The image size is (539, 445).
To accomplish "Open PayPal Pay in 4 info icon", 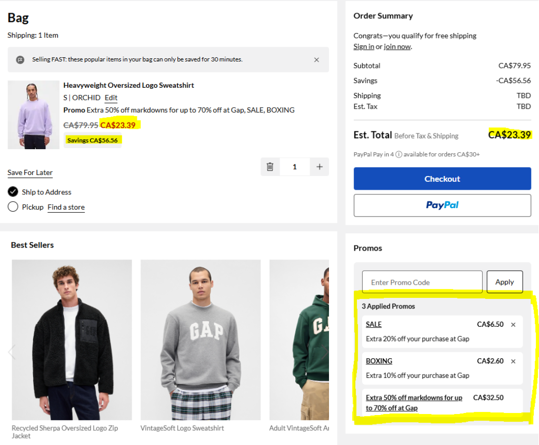I will [399, 154].
